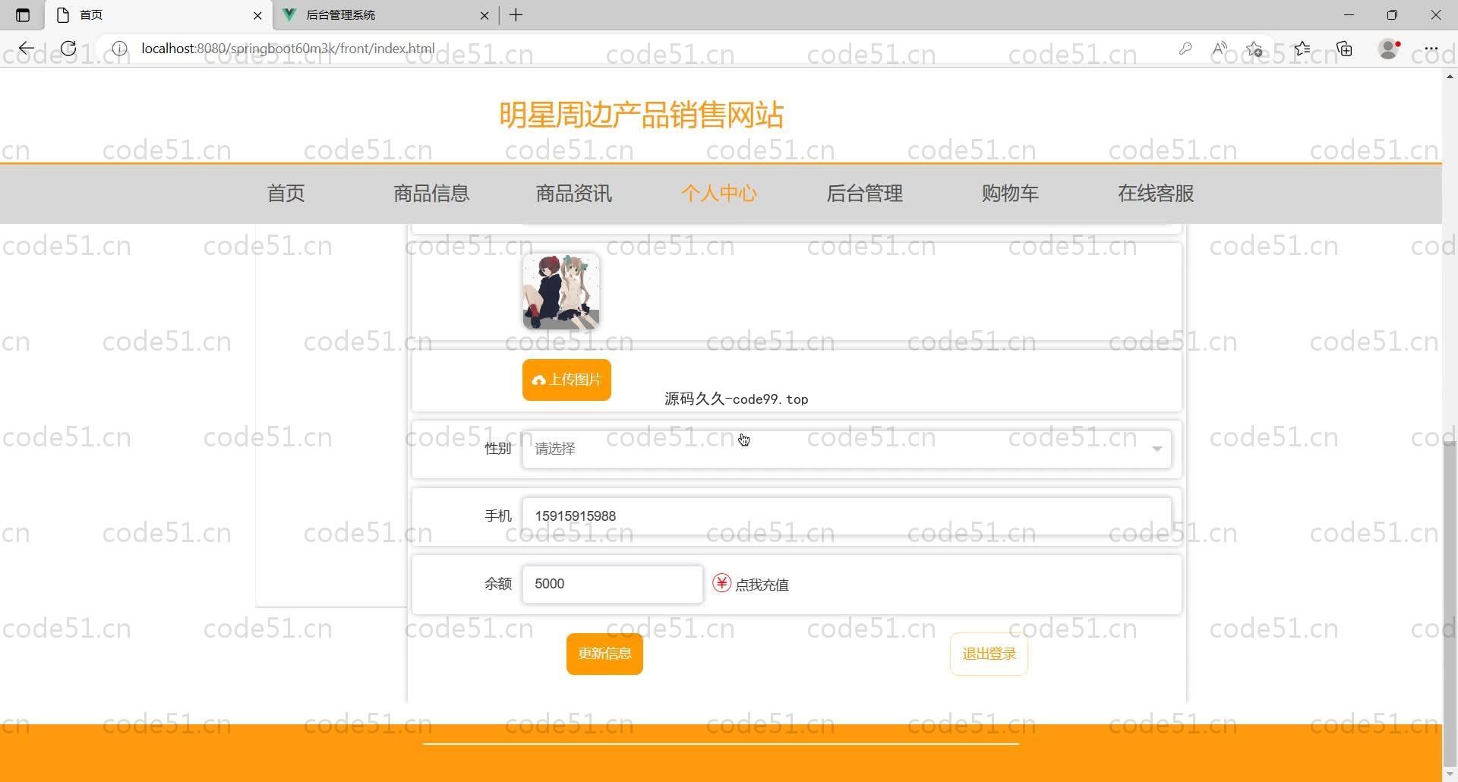The height and width of the screenshot is (782, 1458).
Task: Refresh the page with reload icon
Action: 68,49
